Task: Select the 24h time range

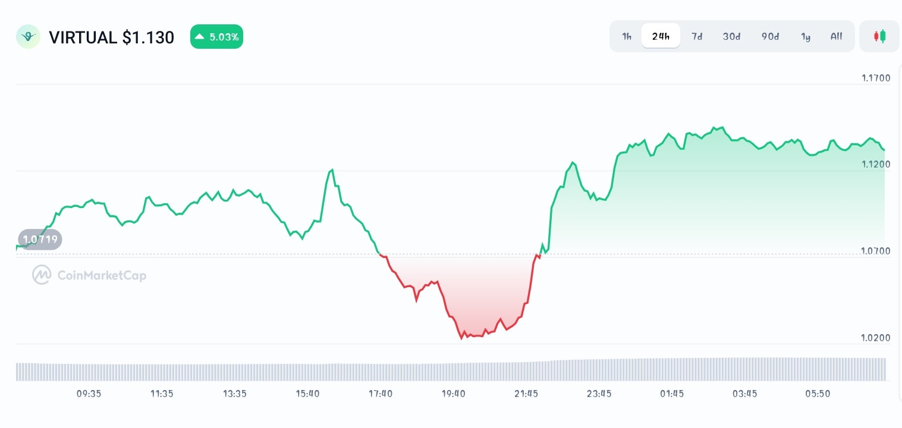Action: coord(661,36)
